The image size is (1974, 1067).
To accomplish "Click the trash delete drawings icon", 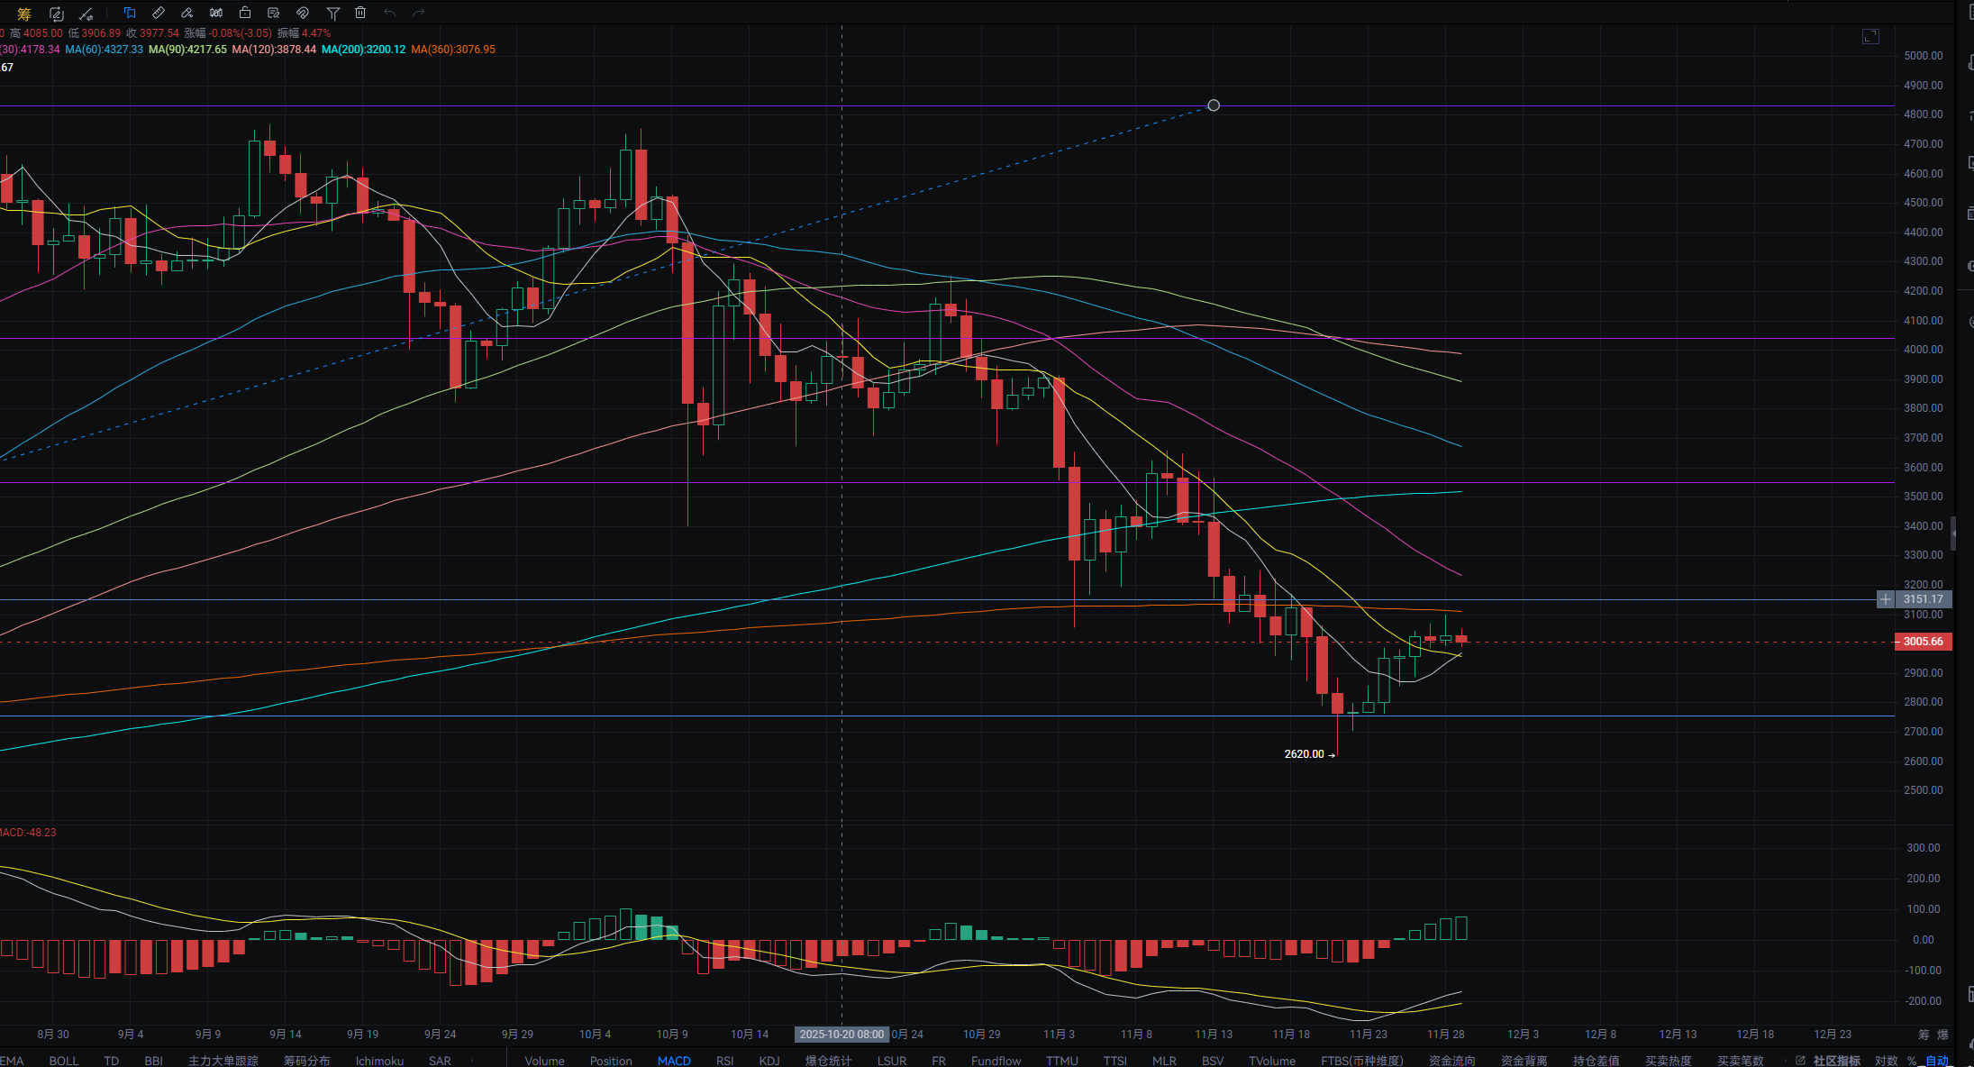I will coord(360,13).
